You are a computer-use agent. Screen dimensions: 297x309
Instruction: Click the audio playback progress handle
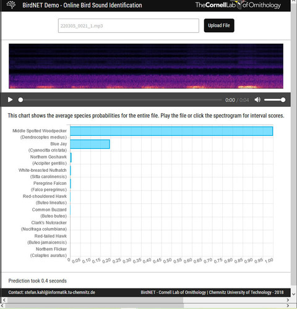point(20,100)
